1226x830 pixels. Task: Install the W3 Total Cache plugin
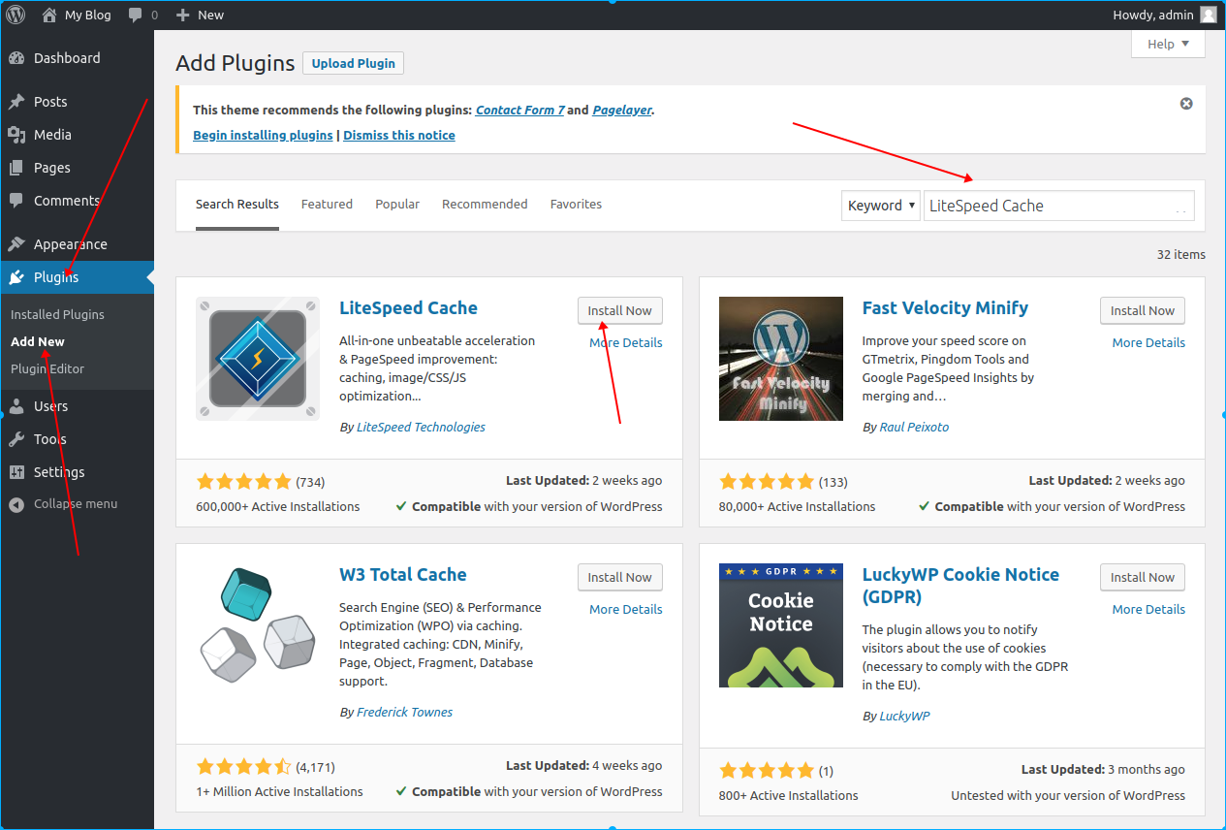[620, 578]
